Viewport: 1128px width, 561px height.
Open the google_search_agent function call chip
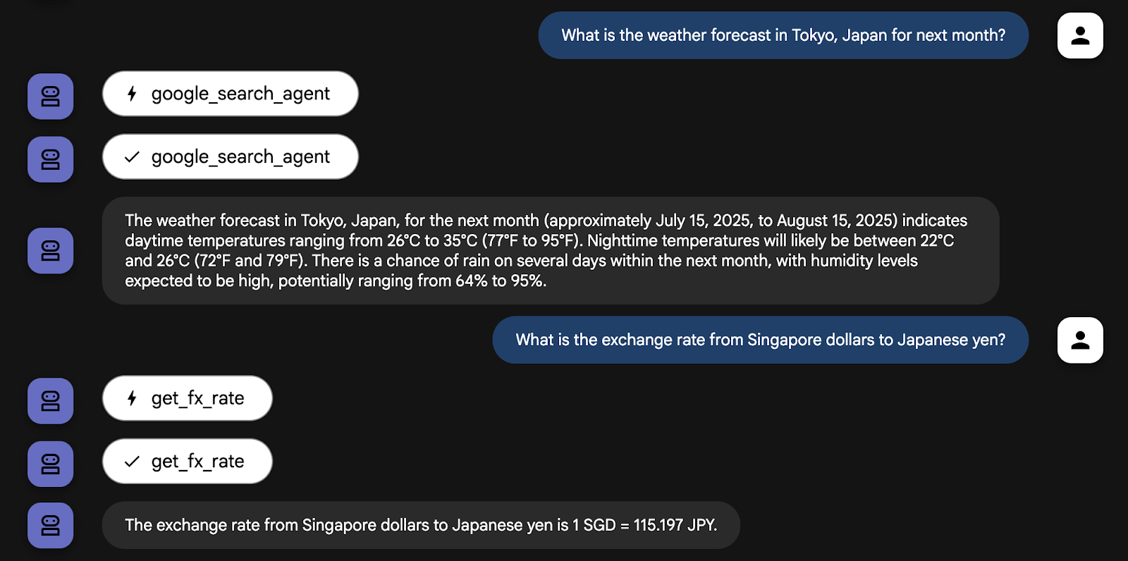tap(230, 94)
